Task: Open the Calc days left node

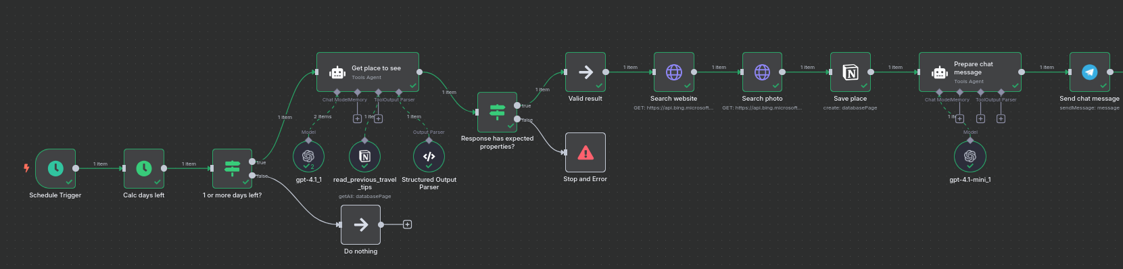Action: click(144, 168)
